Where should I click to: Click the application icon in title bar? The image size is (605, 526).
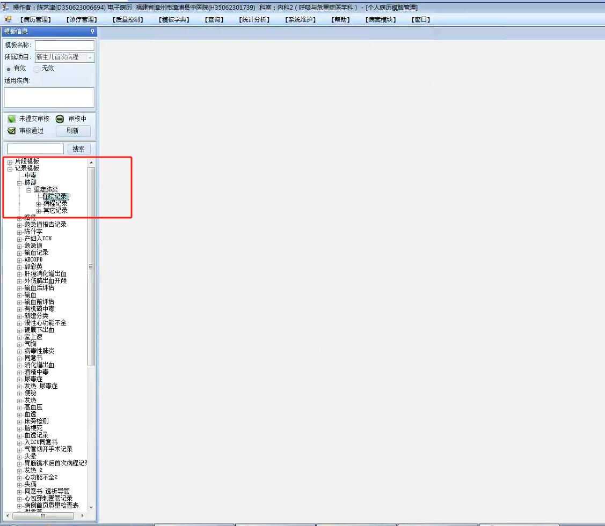(x=5, y=7)
